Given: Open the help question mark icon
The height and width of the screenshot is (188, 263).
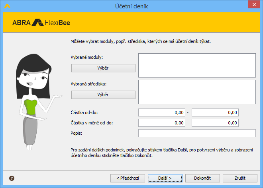Looking at the screenshot, I should 12,178.
